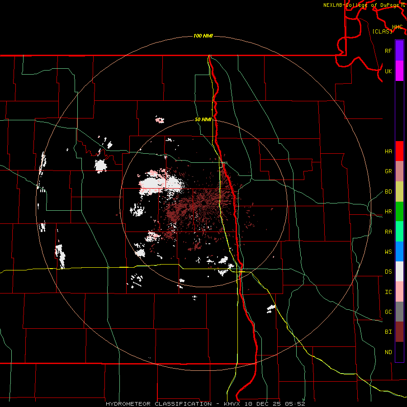
Task: Click the UK magenta legend color
Action: [399, 71]
